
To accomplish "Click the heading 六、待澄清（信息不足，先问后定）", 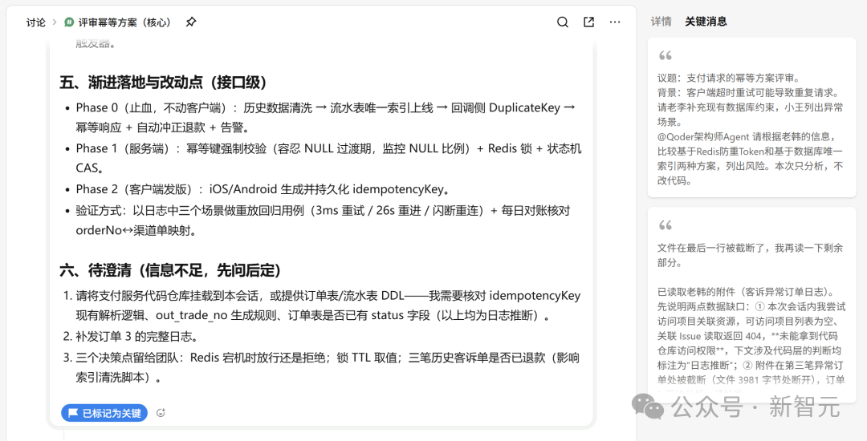I will tap(172, 270).
